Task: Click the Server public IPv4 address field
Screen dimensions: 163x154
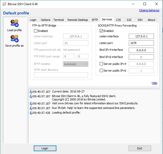Action: pyautogui.click(x=141, y=64)
